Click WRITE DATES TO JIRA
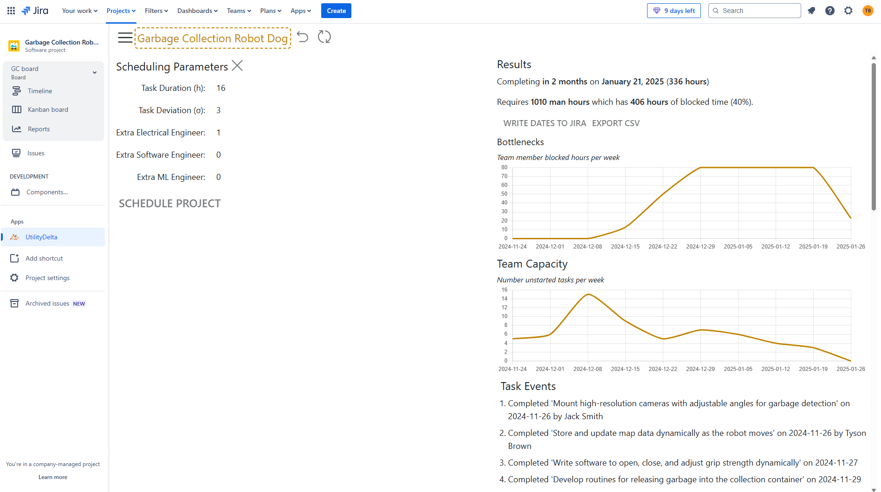 point(544,123)
